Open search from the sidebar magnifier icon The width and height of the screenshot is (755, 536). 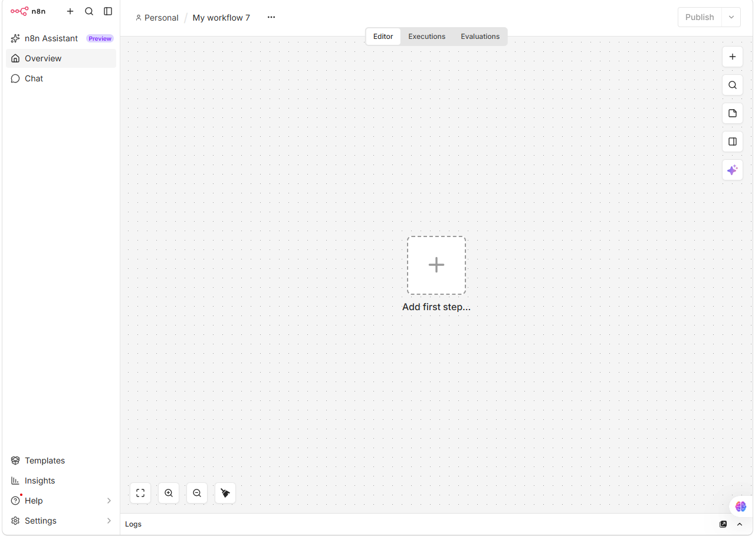89,11
